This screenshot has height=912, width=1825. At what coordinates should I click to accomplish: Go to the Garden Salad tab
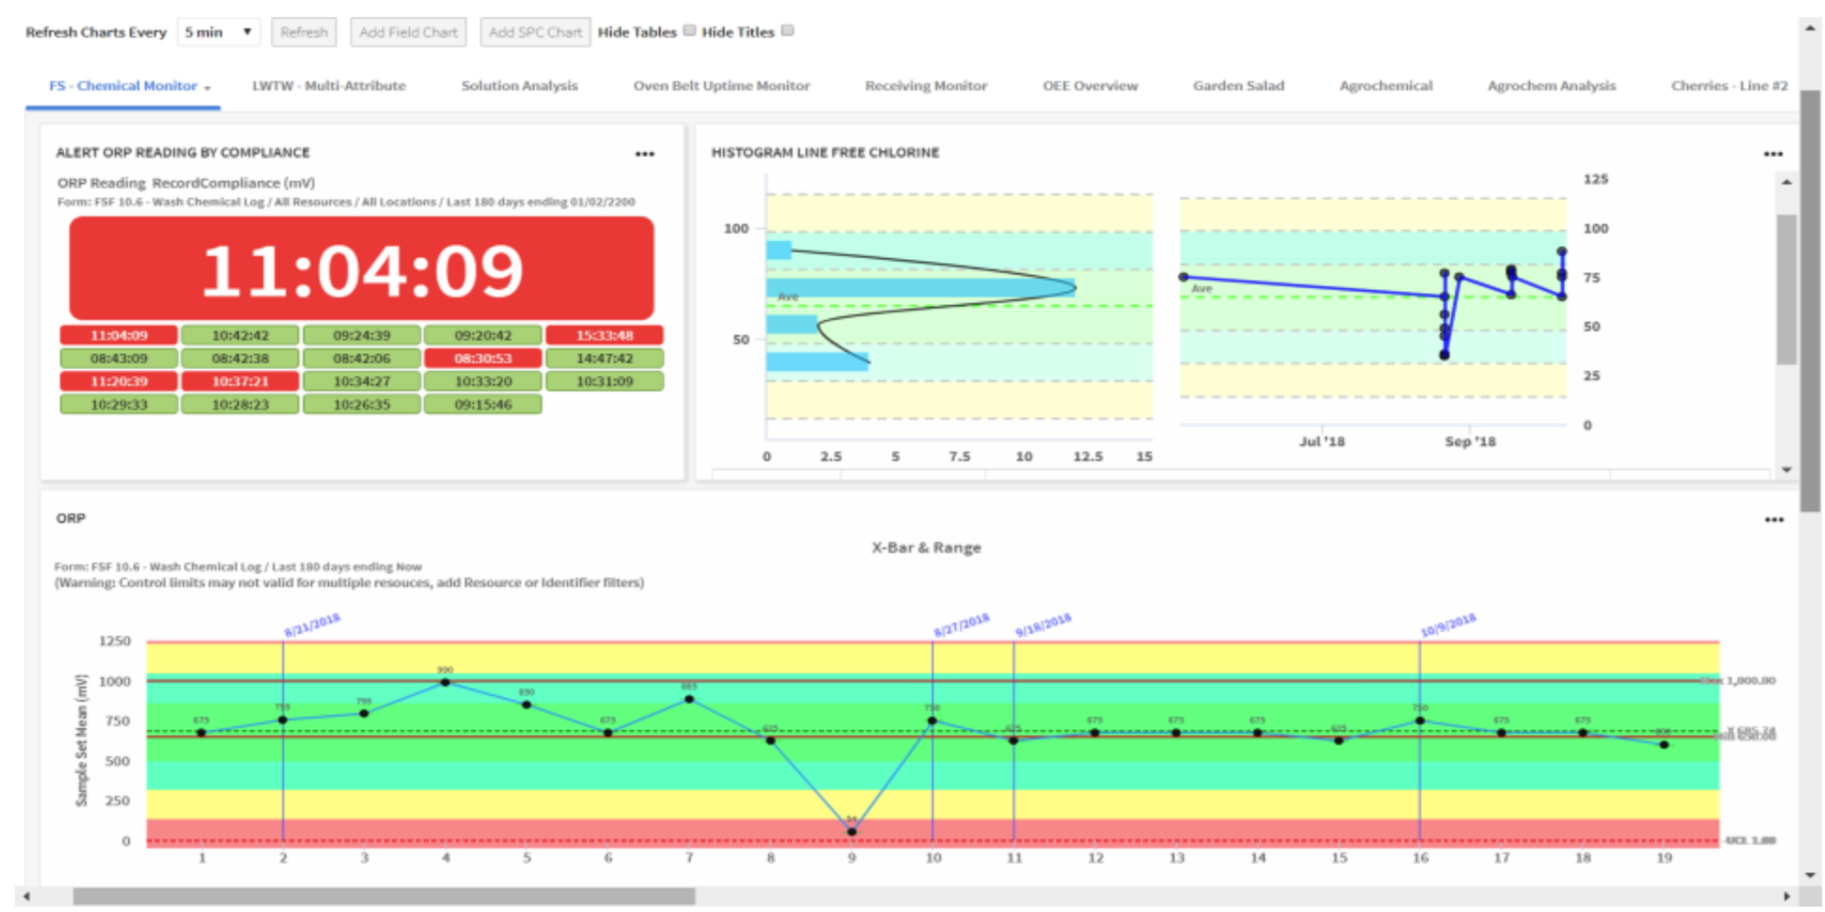(1238, 86)
